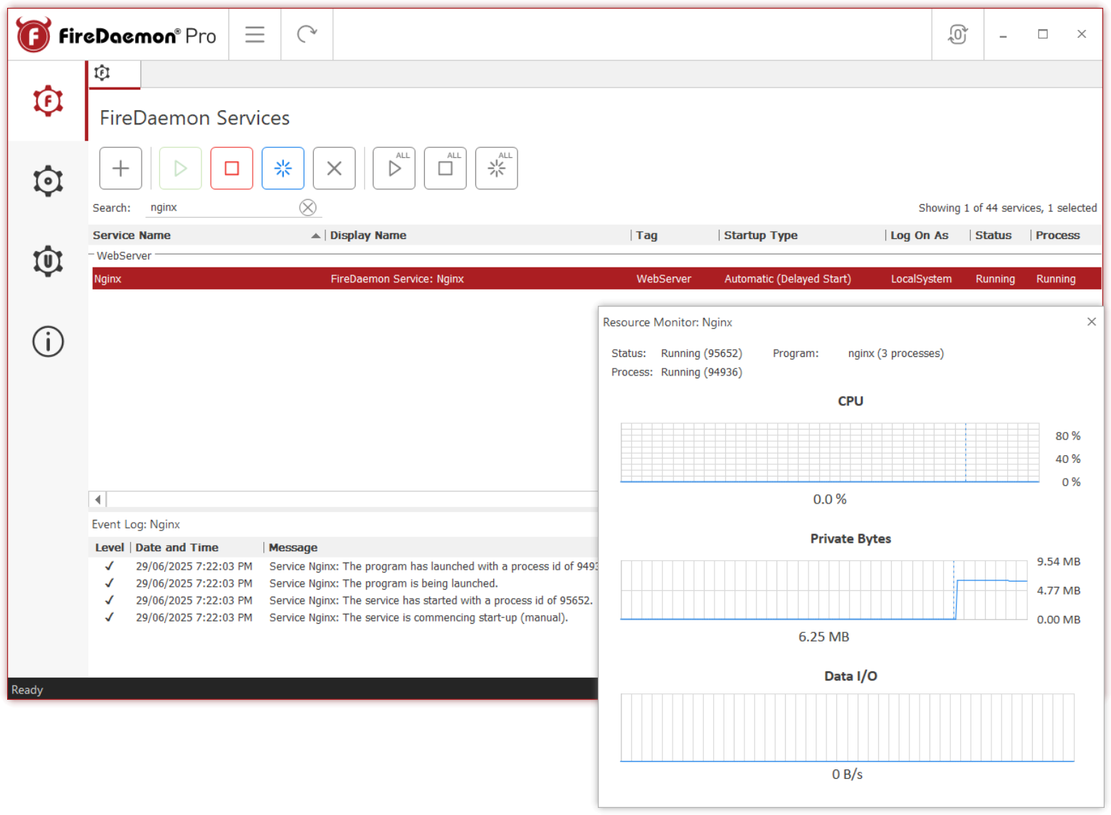Select event 'program has launched with a process id'
This screenshot has height=815, width=1111.
coord(344,566)
